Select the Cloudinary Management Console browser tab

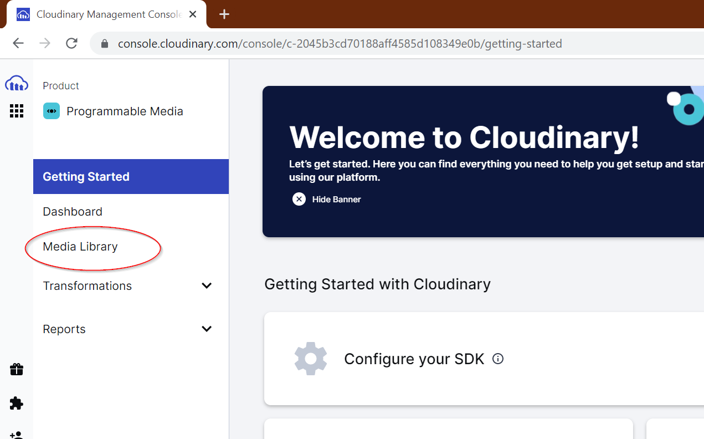coord(106,14)
